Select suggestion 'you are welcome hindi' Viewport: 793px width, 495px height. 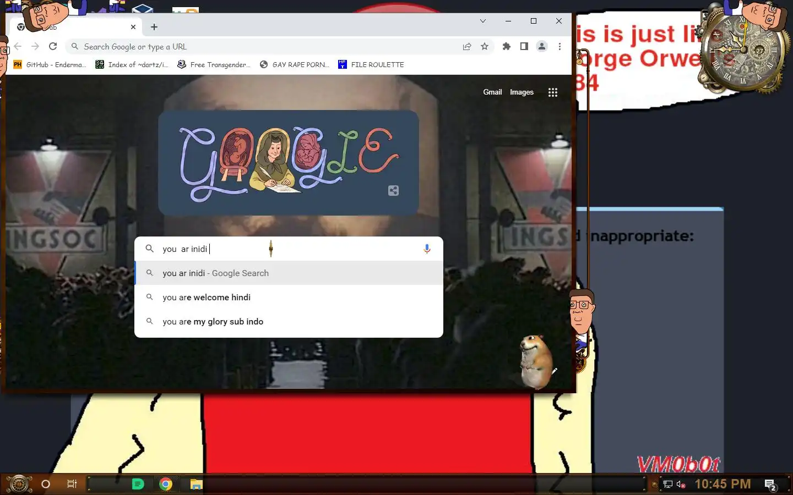[x=289, y=297]
